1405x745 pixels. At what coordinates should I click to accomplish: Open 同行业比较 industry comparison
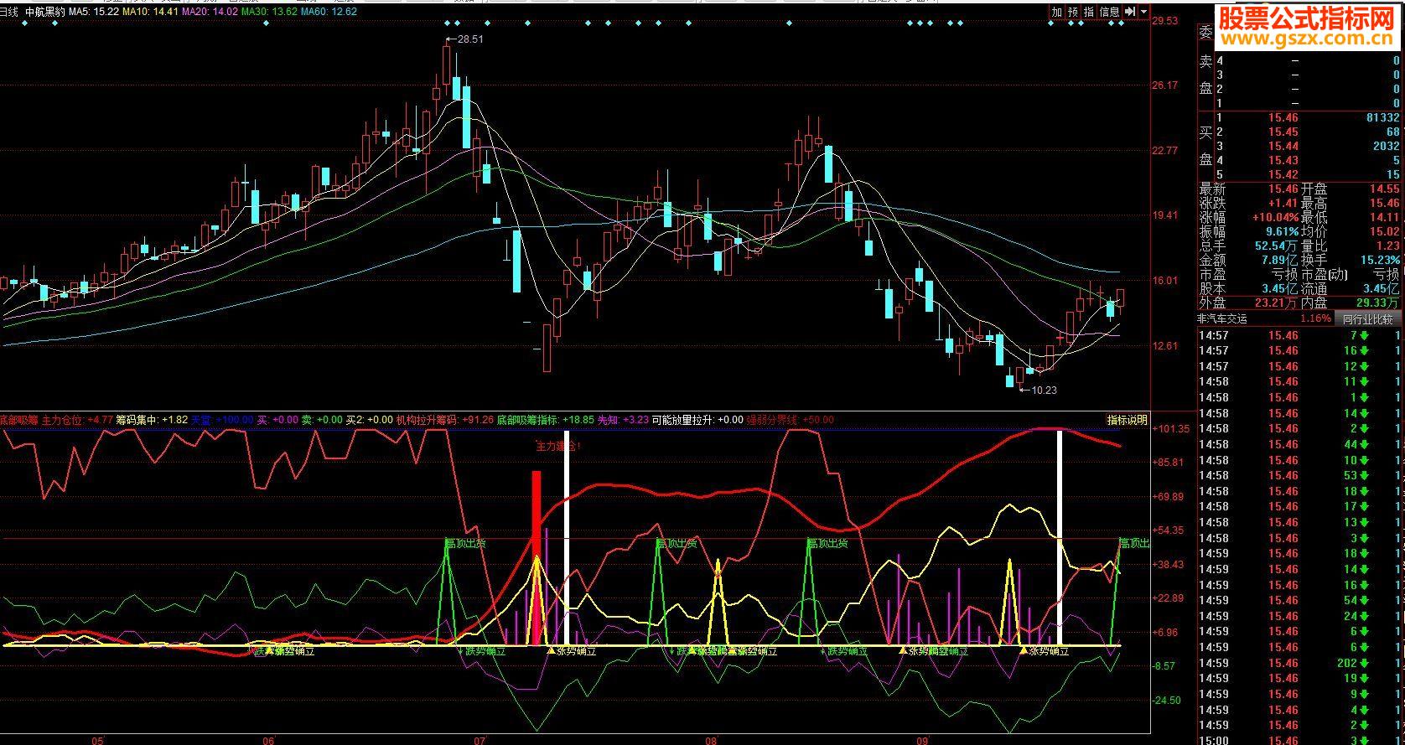click(1367, 319)
